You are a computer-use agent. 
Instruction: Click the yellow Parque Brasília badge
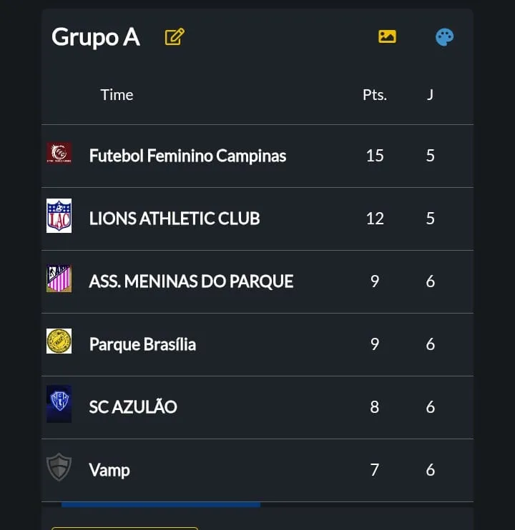(59, 341)
